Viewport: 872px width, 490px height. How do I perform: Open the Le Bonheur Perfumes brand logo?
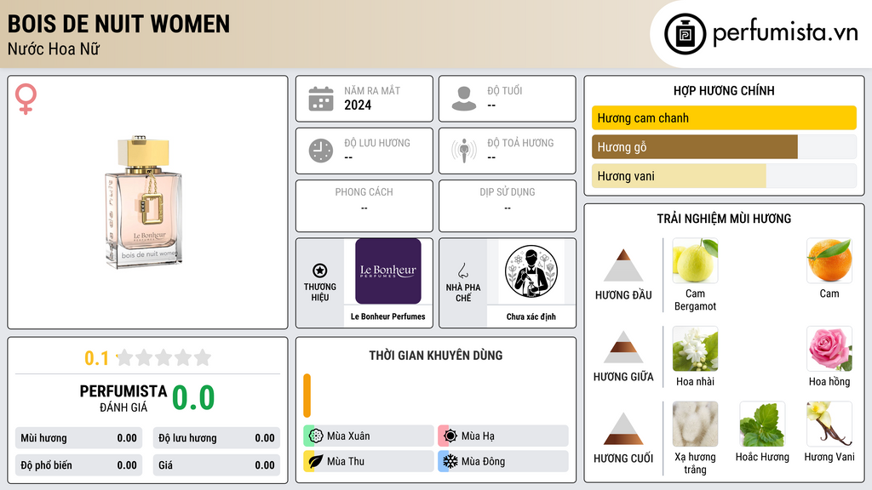(388, 271)
